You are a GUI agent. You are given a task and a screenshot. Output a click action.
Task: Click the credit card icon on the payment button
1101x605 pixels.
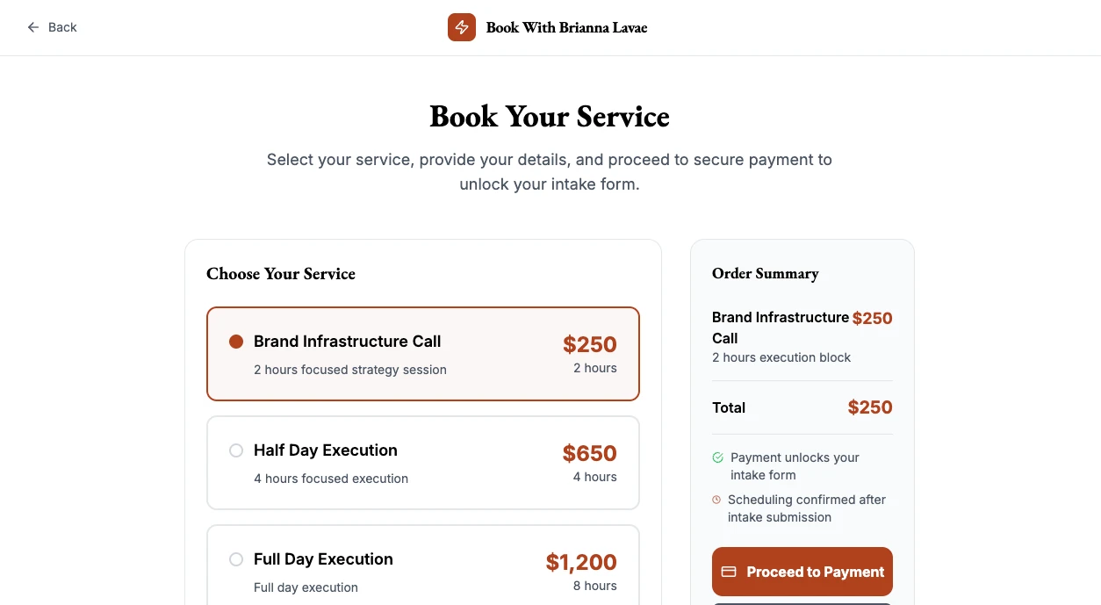[729, 572]
